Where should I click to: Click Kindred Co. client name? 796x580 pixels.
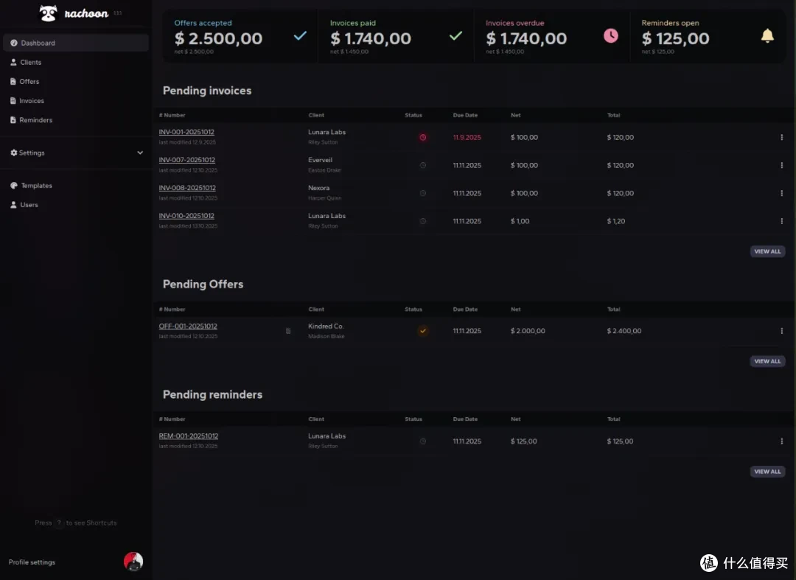coord(326,326)
